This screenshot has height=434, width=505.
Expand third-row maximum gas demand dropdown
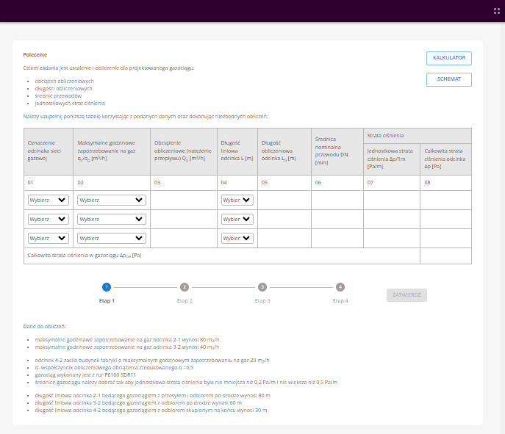[111, 238]
